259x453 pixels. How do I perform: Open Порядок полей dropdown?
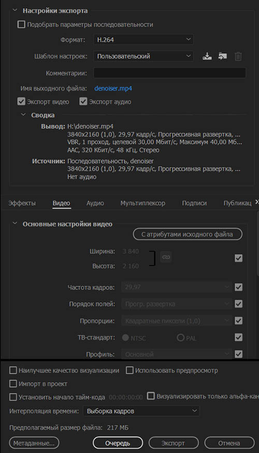click(177, 304)
